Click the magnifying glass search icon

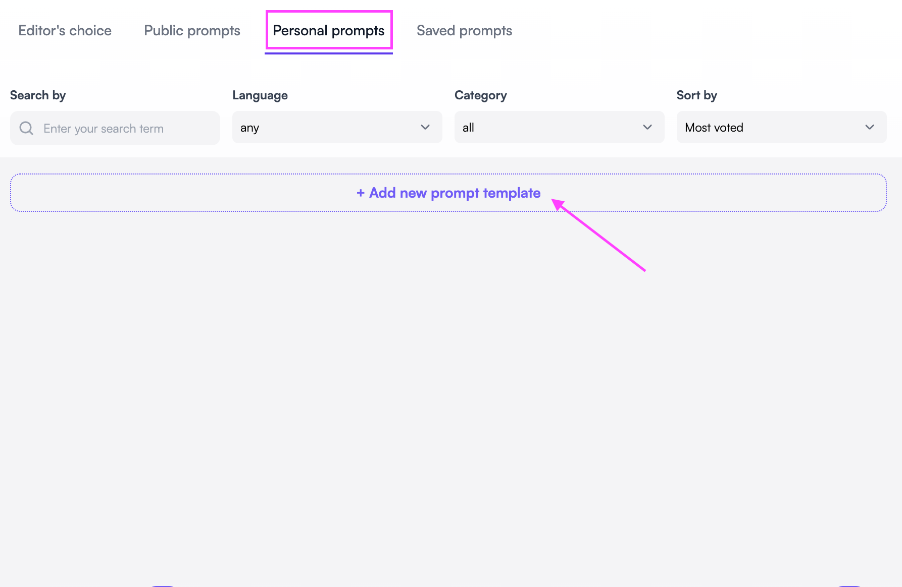(x=26, y=128)
